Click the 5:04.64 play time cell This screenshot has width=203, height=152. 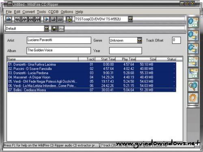[129, 90]
